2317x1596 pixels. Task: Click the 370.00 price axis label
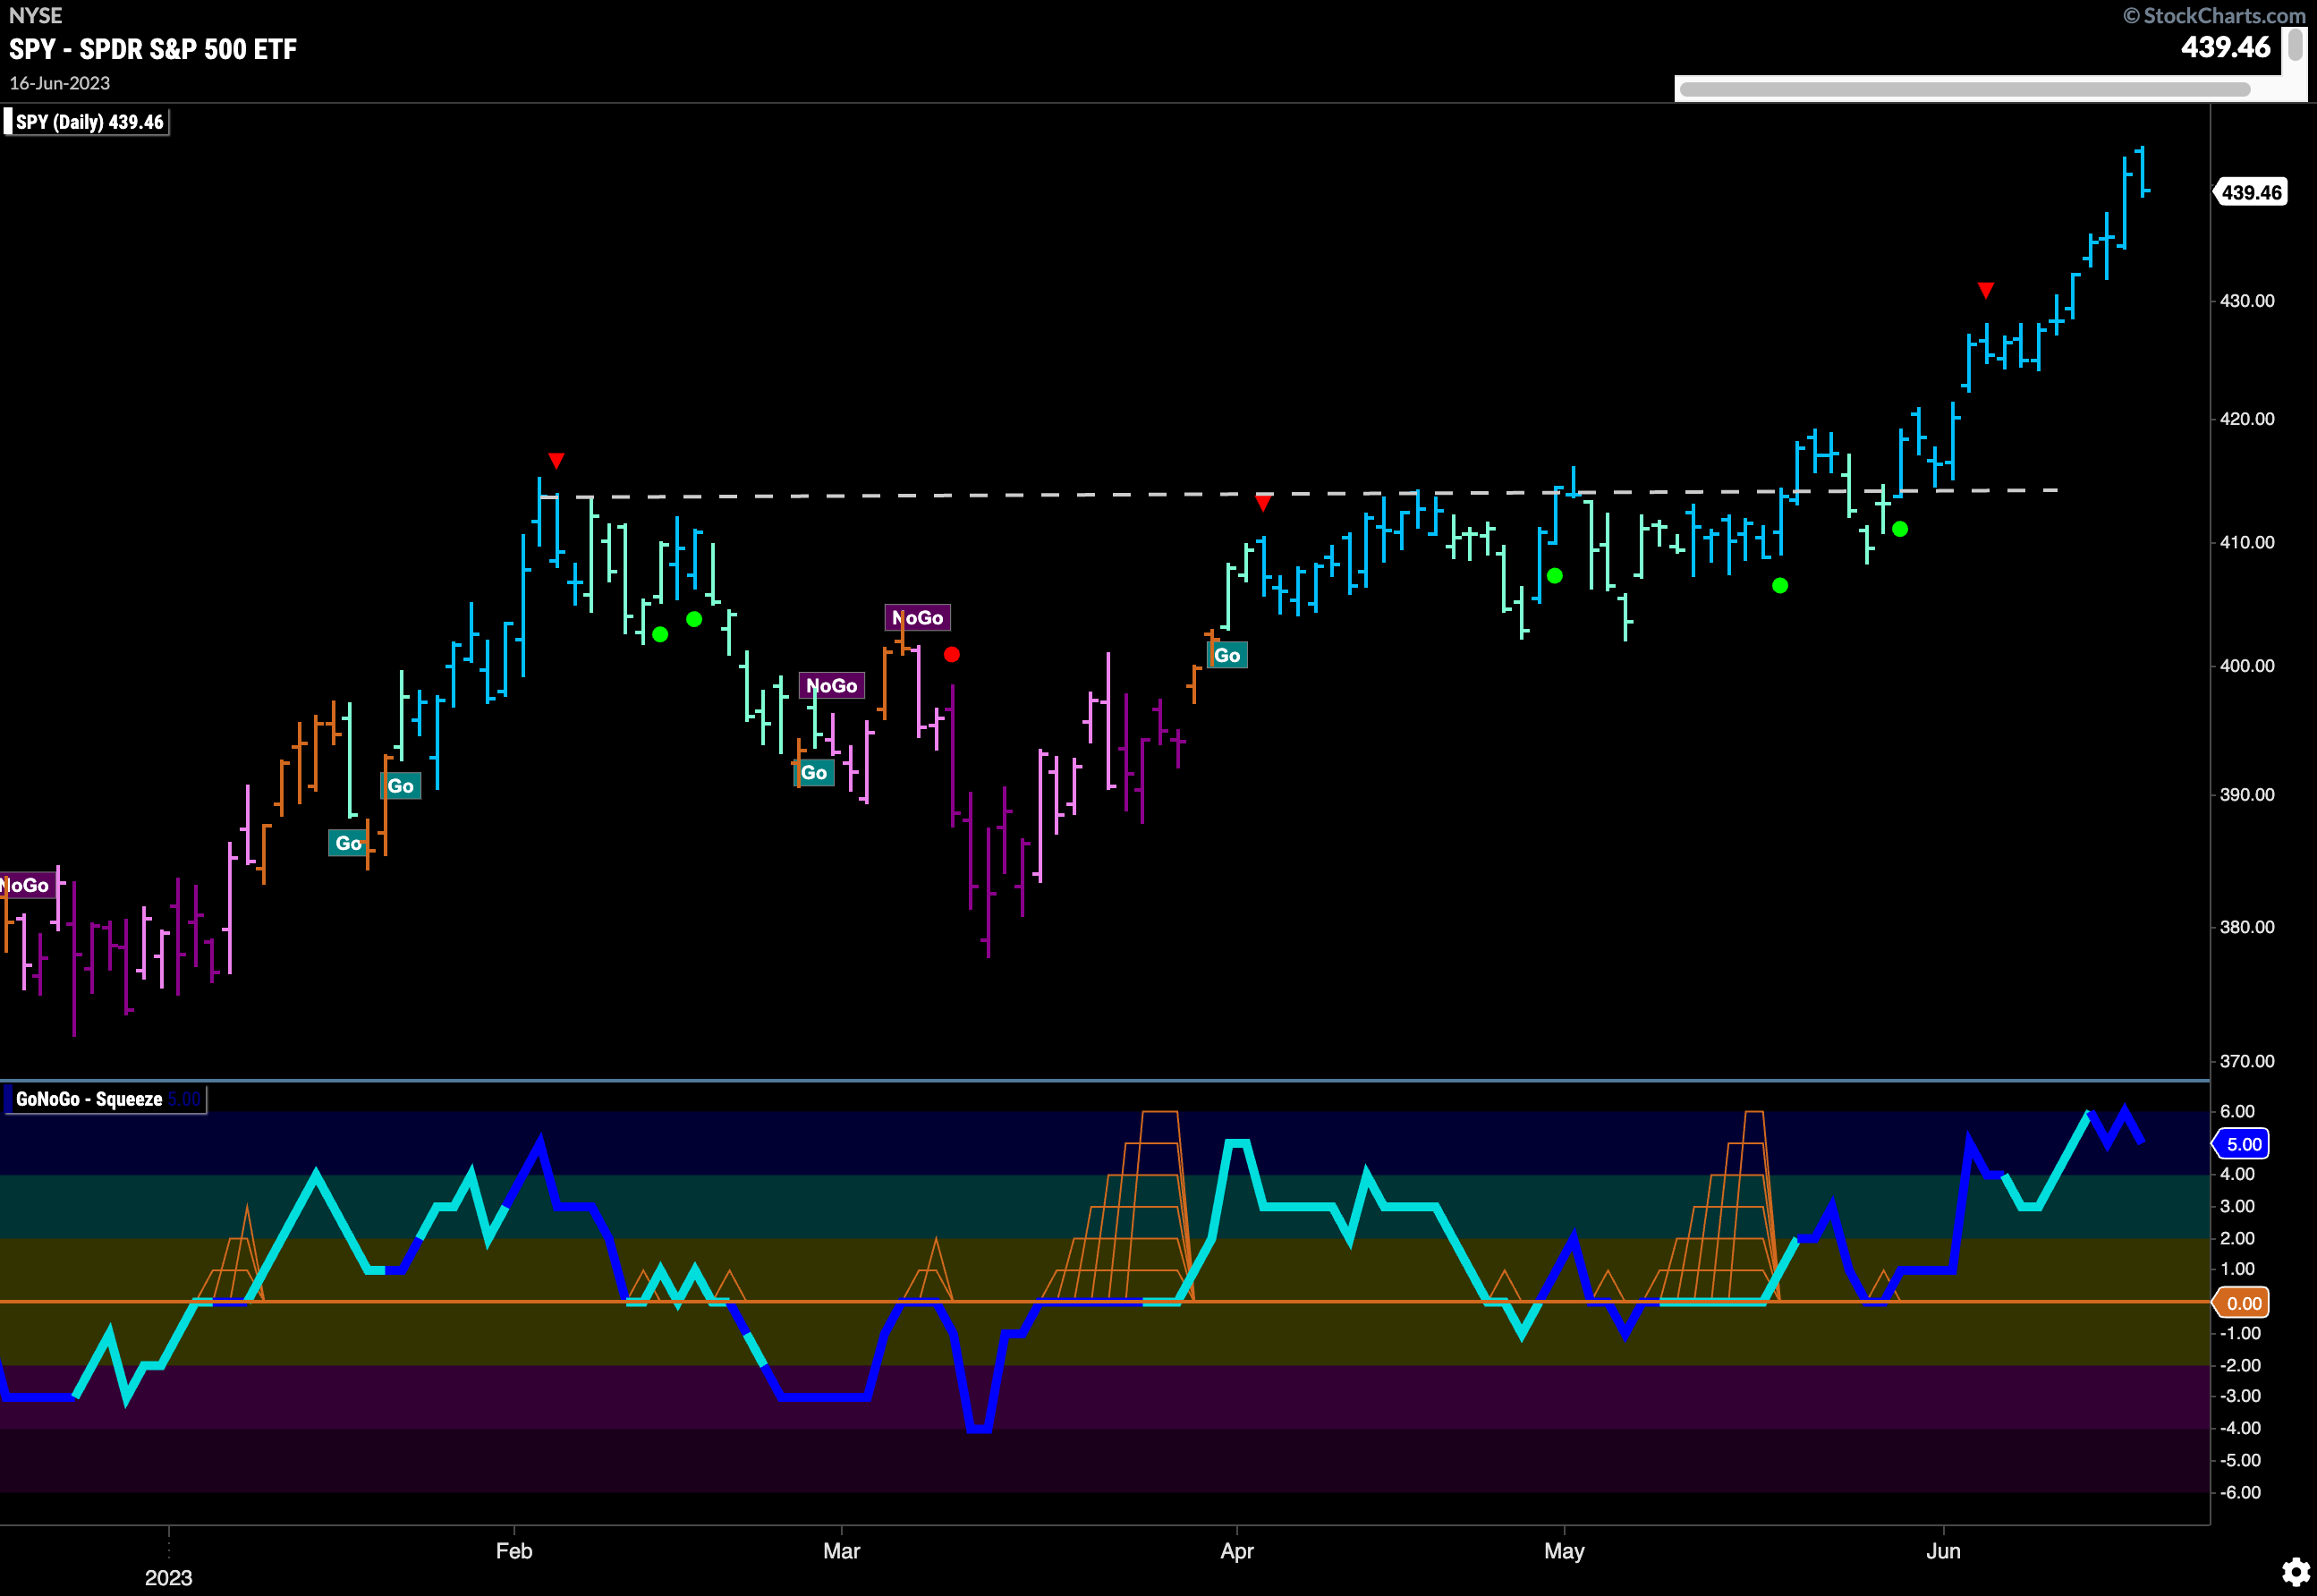(2246, 1061)
